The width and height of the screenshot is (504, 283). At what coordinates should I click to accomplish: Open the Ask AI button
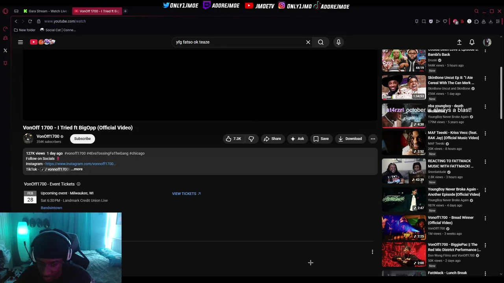point(297,139)
